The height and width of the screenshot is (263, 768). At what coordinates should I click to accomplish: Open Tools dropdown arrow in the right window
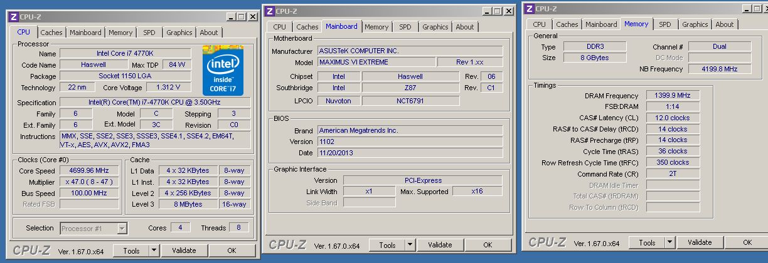pyautogui.click(x=669, y=242)
